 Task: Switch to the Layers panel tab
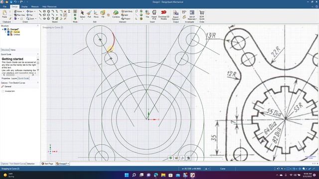[x=14, y=79]
